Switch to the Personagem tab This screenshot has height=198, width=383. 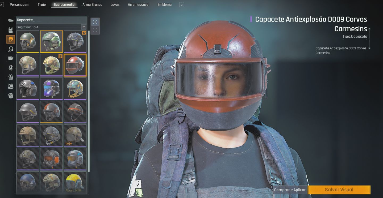[x=20, y=5]
